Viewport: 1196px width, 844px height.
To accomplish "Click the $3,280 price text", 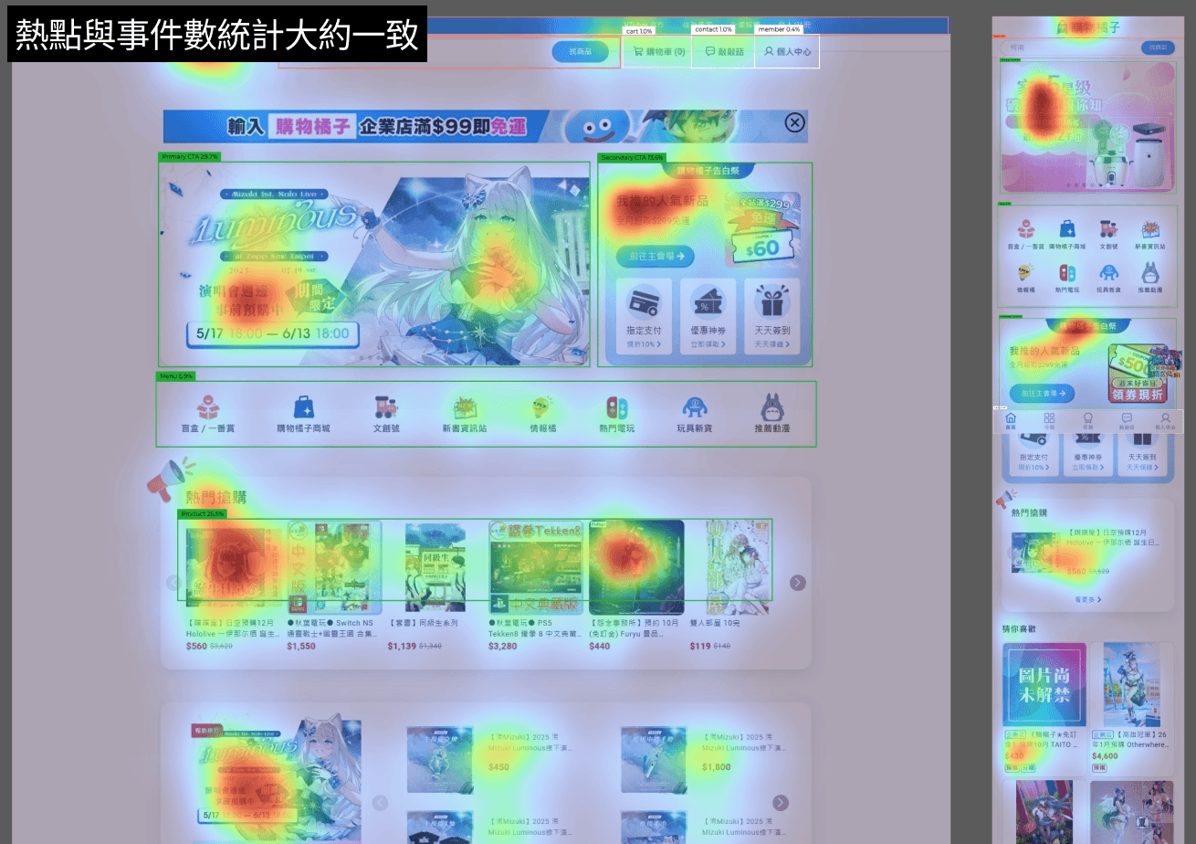I will tap(502, 646).
